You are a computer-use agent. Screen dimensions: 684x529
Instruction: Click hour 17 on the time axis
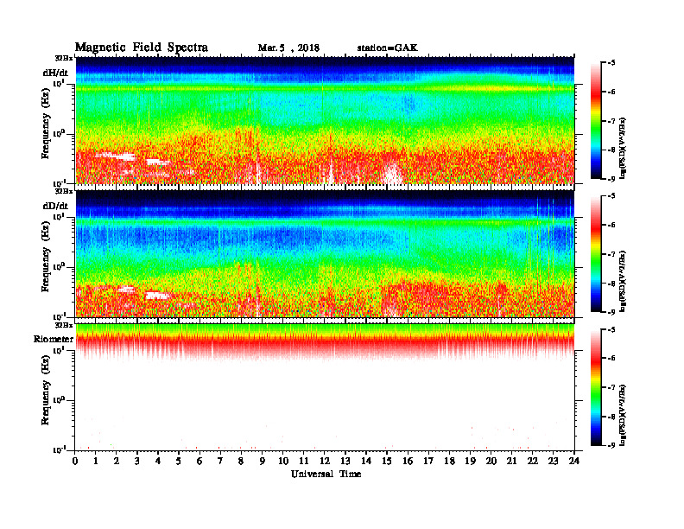point(428,462)
